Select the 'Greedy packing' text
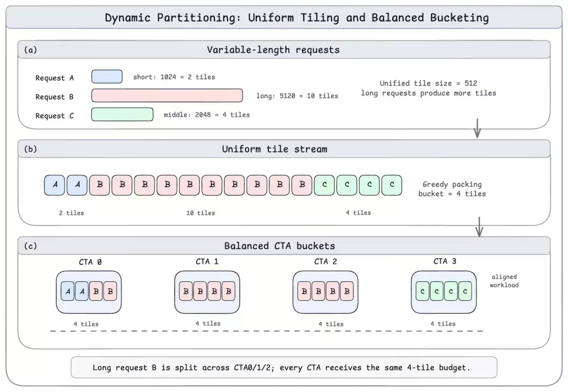The image size is (568, 392). click(x=452, y=185)
